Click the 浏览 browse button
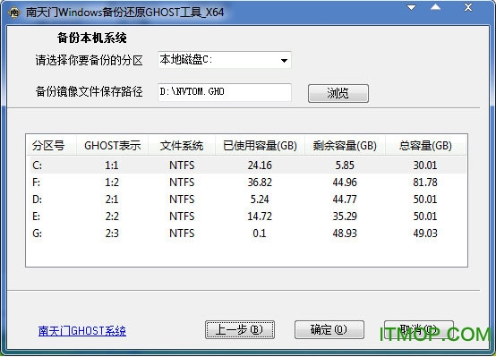496x357 pixels. 338,93
